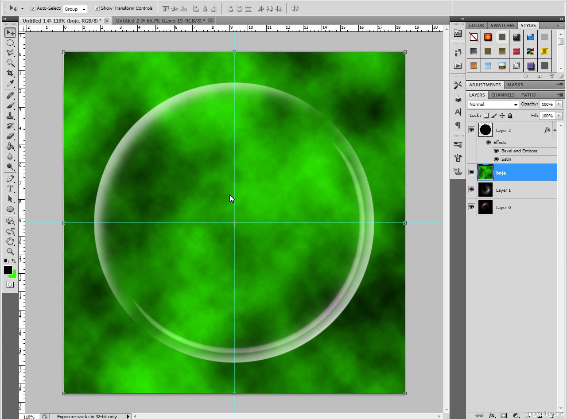Select the Eyedropper tool
The image size is (567, 419).
point(10,84)
